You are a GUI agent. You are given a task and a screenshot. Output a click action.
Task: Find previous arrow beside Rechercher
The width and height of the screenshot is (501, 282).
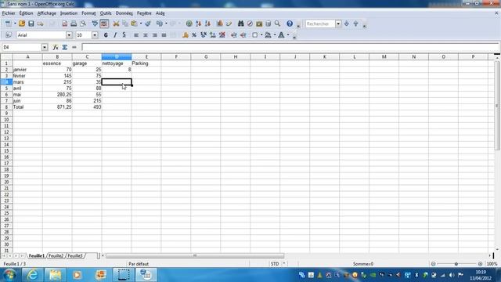click(x=355, y=23)
